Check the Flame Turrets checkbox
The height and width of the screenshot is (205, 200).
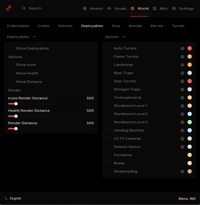[x=109, y=56]
